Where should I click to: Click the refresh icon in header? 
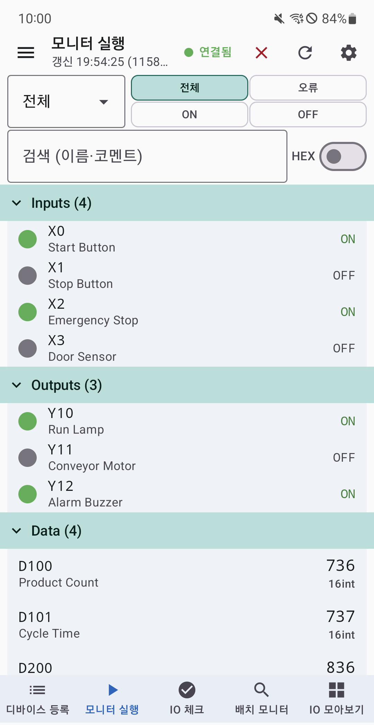[305, 53]
